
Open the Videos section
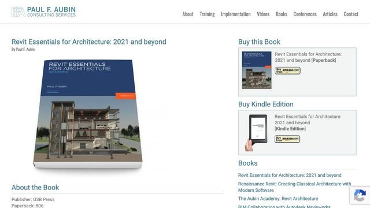pos(263,14)
